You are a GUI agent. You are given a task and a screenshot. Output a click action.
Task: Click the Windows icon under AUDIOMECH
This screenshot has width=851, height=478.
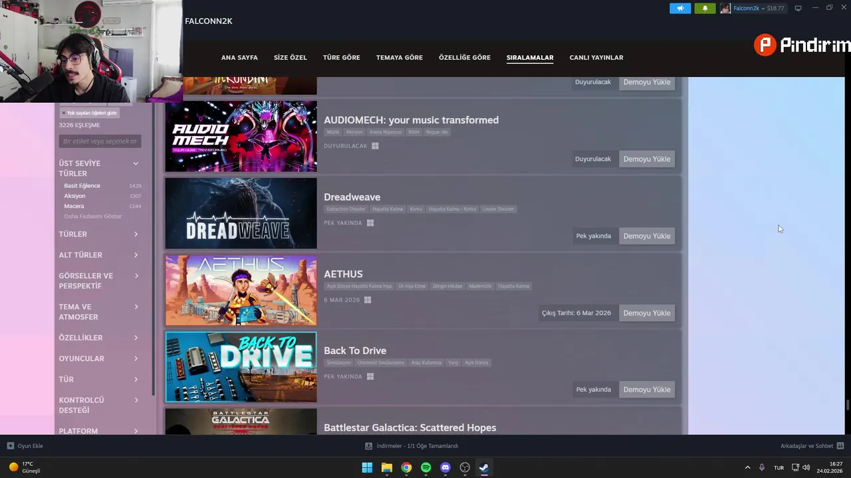[x=375, y=146]
